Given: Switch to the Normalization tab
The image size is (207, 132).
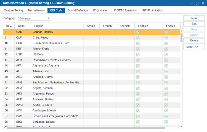Looking at the screenshot, I should 36,10.
